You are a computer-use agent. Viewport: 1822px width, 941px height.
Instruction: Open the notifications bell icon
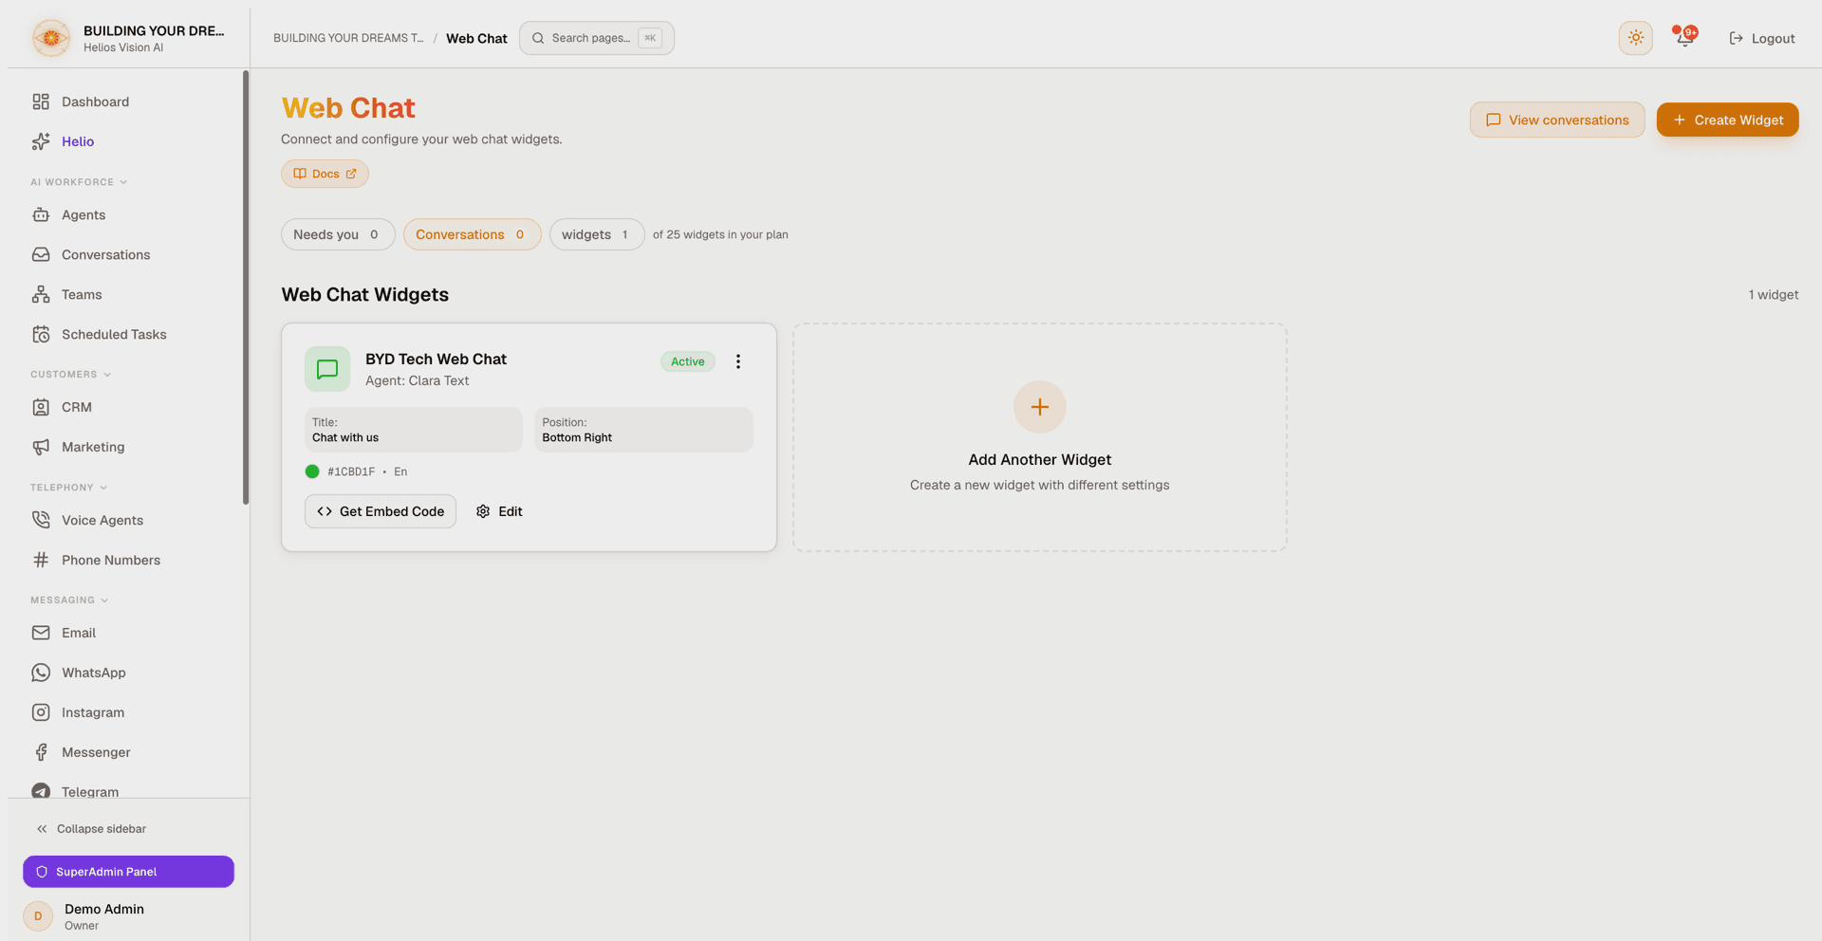point(1684,38)
